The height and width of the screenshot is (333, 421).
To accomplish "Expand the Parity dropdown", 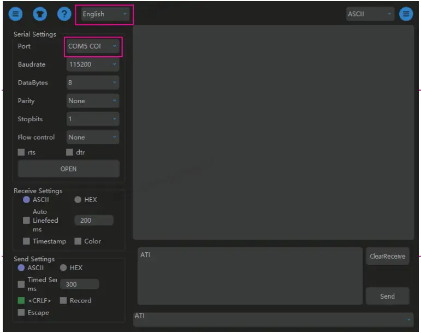I will (x=93, y=101).
